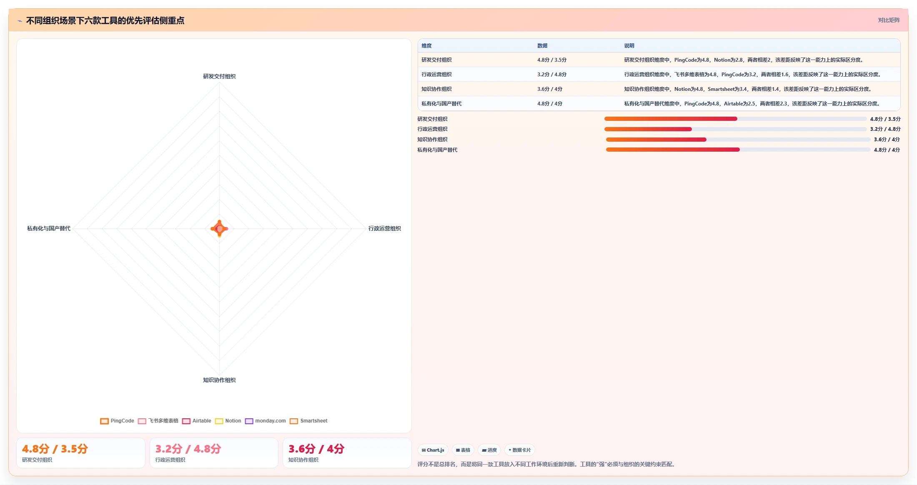Screen dimensions: 917x485
Task: Click the 私有化与国产替代 radar axis label
Action: pos(49,228)
